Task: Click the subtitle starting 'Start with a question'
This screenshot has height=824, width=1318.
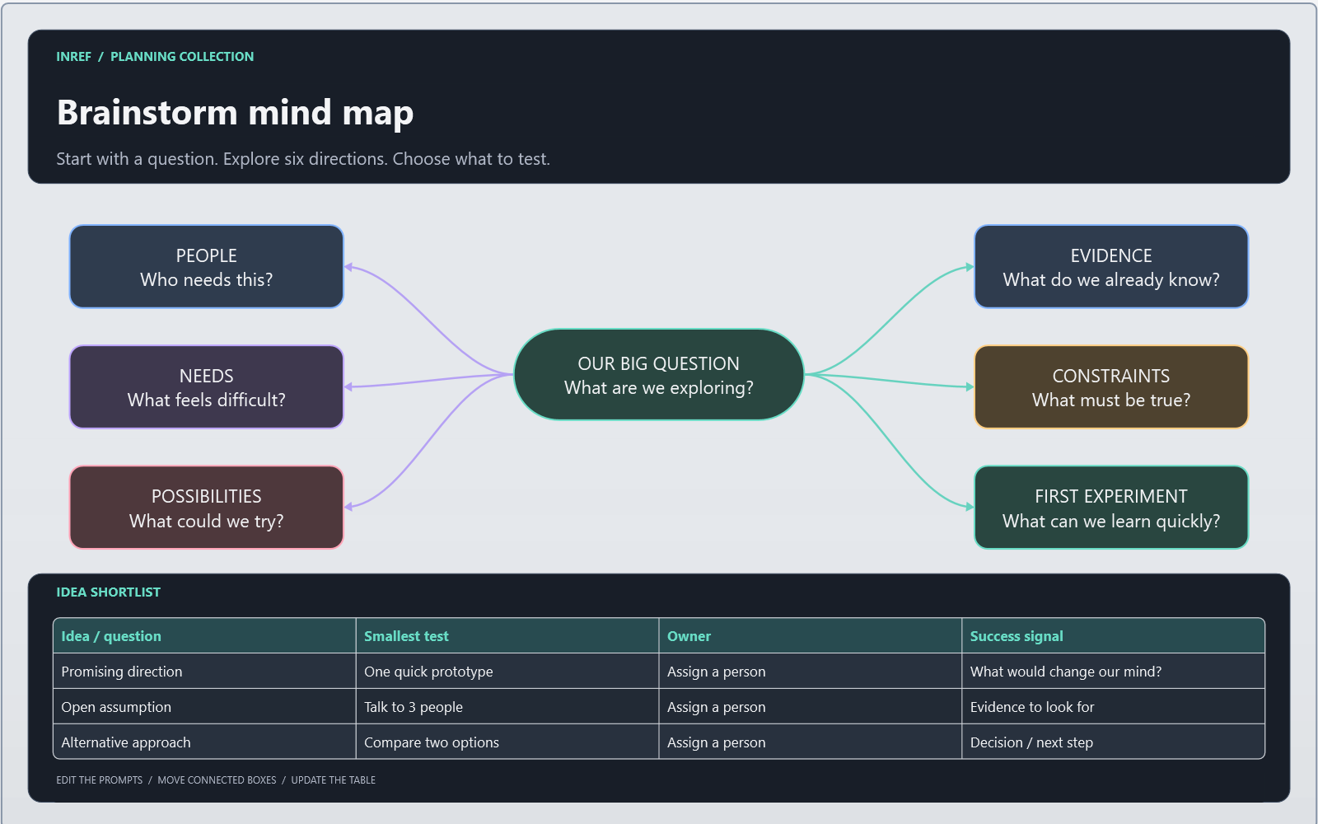Action: [303, 159]
